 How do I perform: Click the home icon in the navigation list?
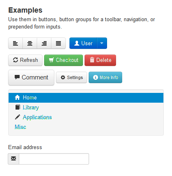pyautogui.click(x=17, y=97)
